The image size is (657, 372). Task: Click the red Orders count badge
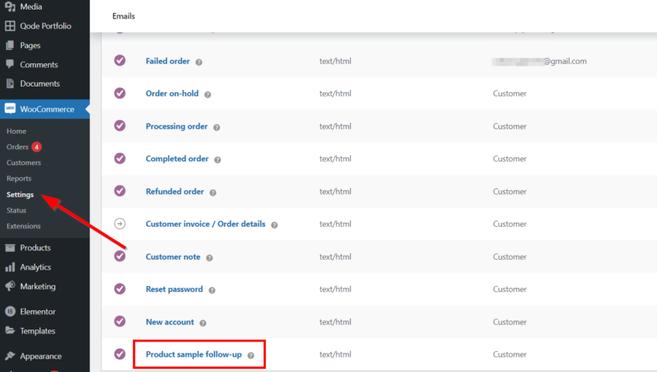coord(36,147)
